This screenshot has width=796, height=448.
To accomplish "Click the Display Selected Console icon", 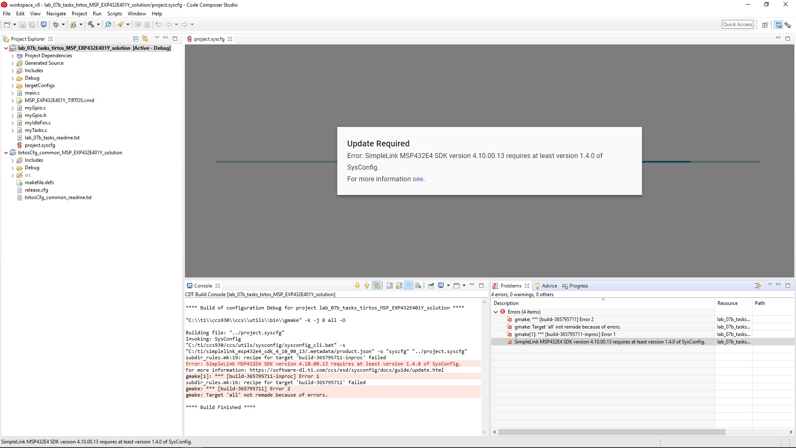I will [x=441, y=285].
